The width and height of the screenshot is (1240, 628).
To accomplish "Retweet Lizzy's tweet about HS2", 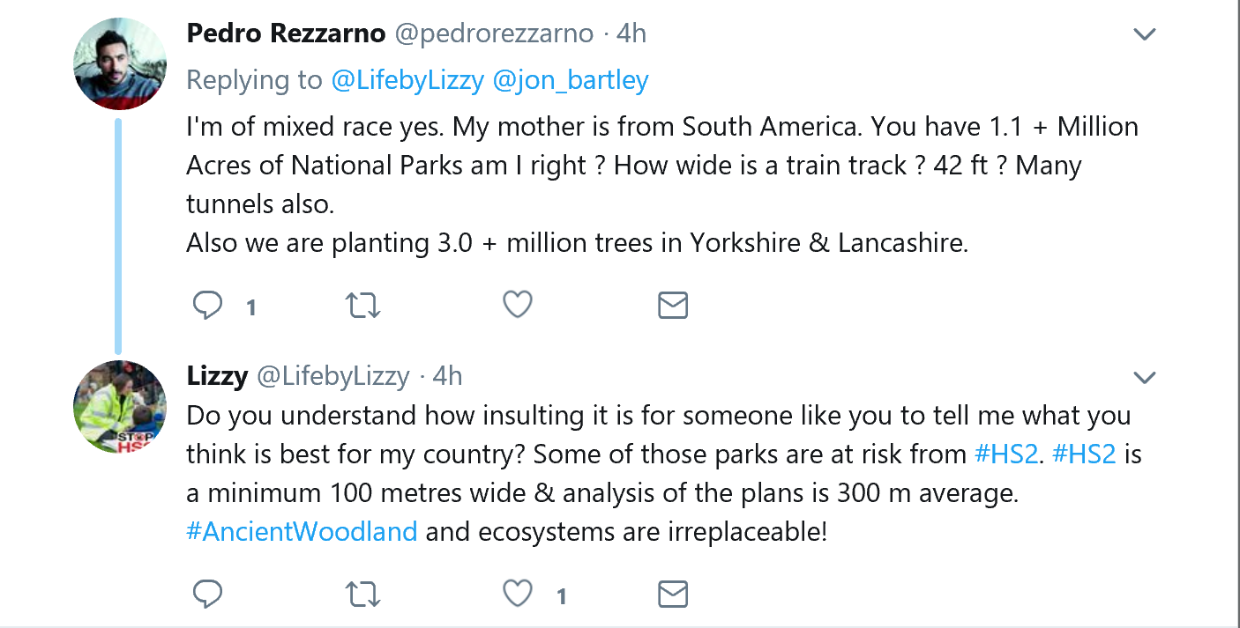I will 362,595.
